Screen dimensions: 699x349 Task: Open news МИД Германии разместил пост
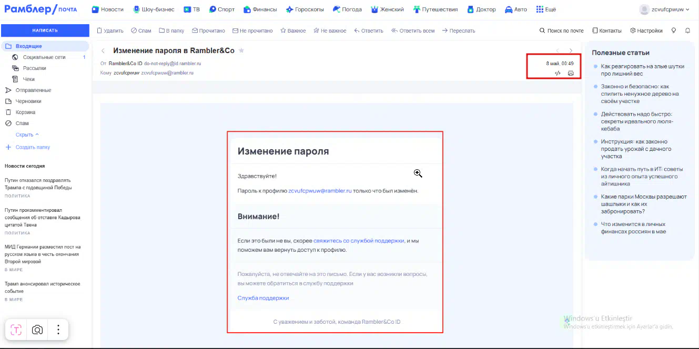click(43, 254)
